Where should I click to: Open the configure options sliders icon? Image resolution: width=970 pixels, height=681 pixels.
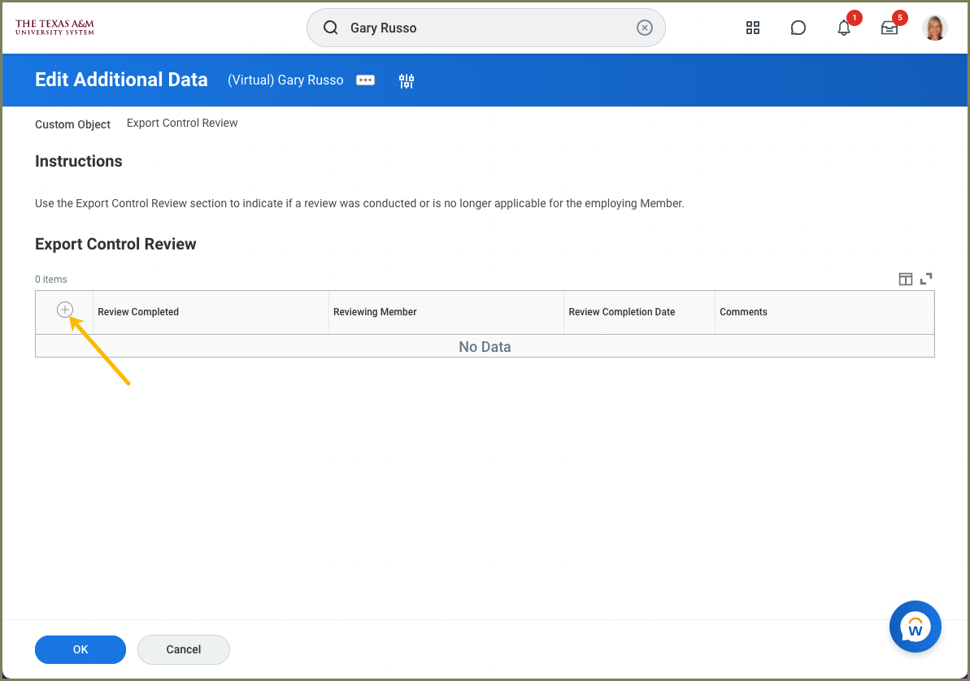[407, 80]
